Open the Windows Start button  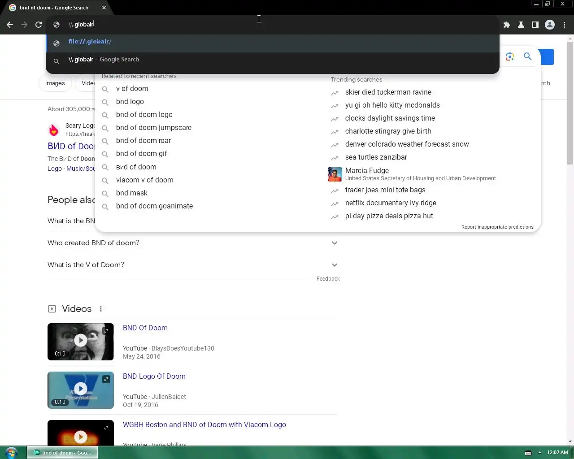[x=11, y=453]
